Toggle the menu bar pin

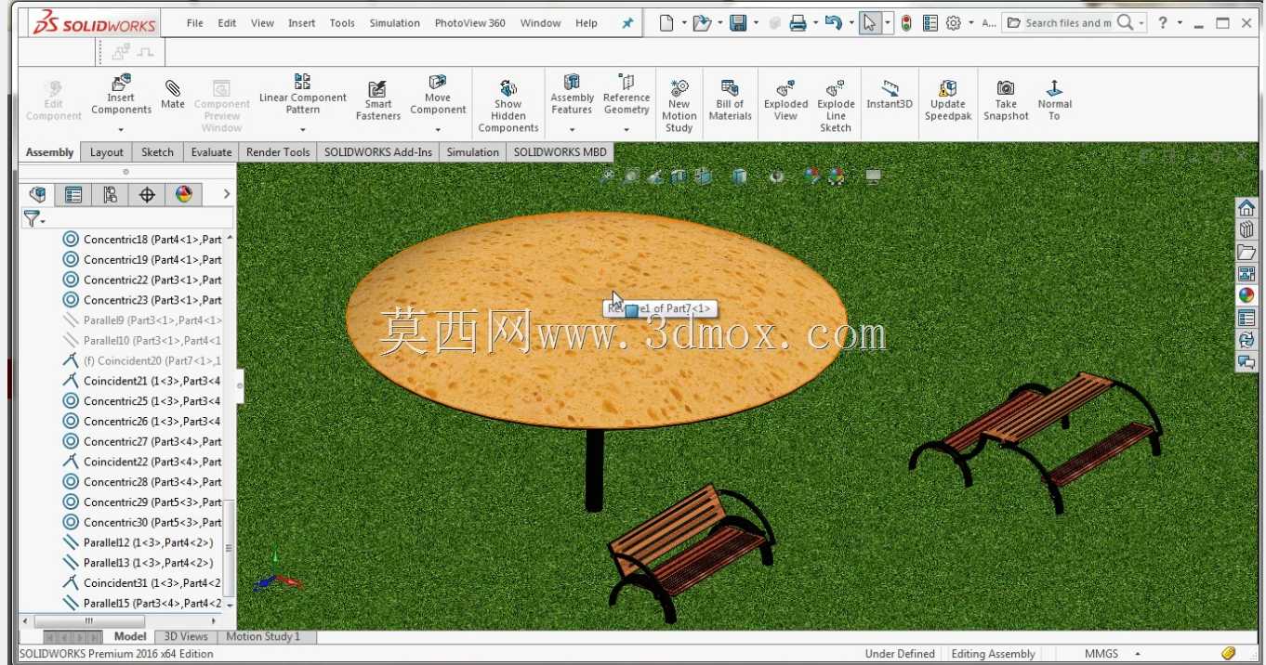[x=627, y=23]
